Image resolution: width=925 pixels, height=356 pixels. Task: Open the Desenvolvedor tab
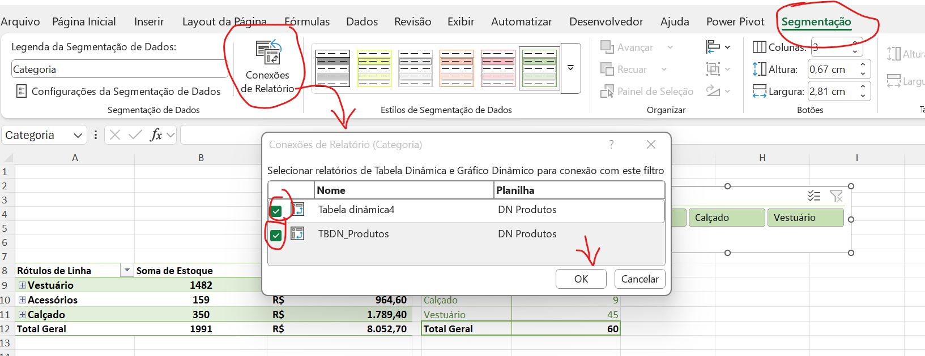pyautogui.click(x=606, y=21)
